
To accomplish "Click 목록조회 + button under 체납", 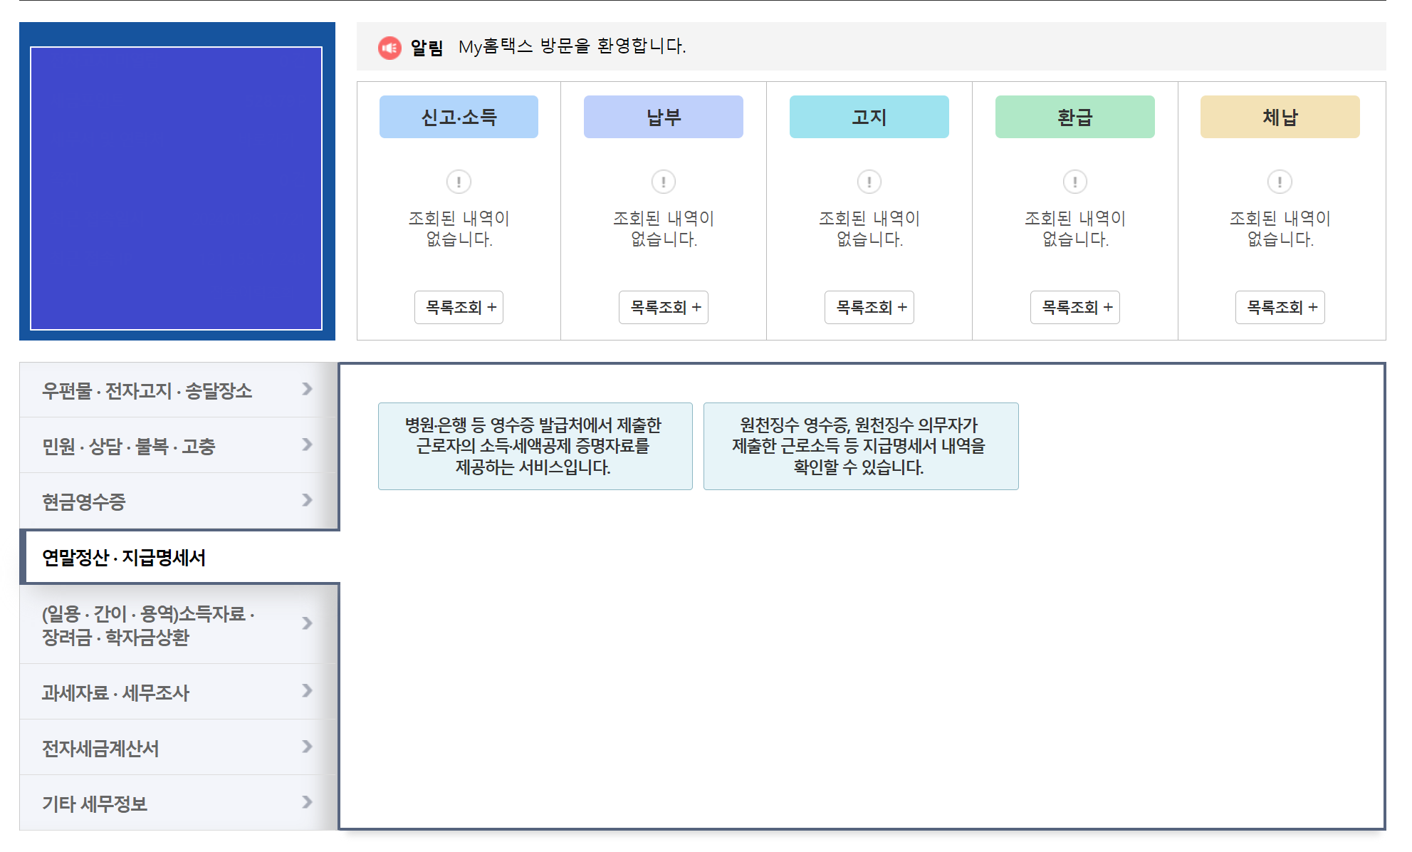I will coord(1280,307).
